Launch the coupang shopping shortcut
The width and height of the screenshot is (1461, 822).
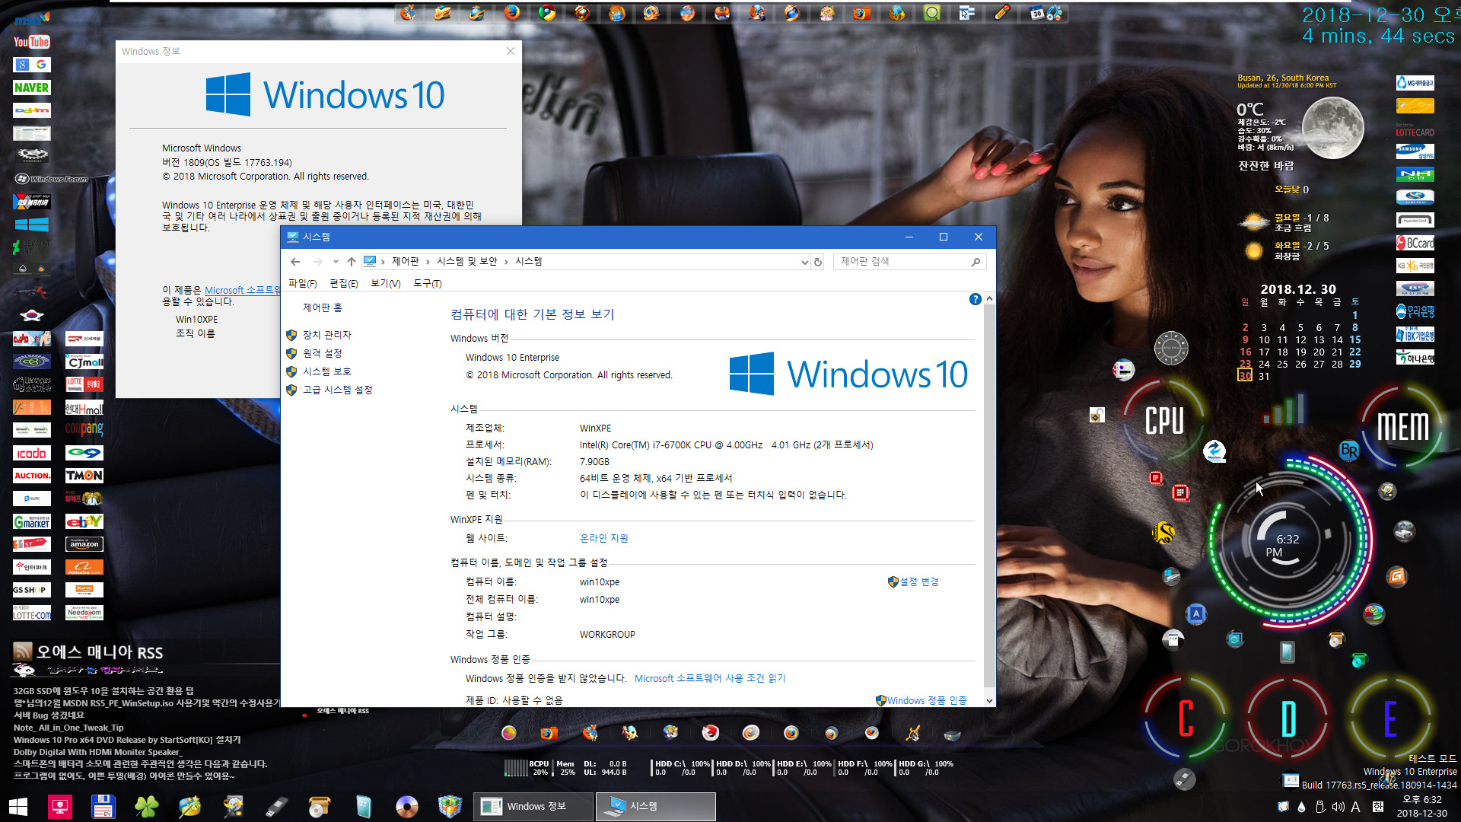[x=84, y=429]
